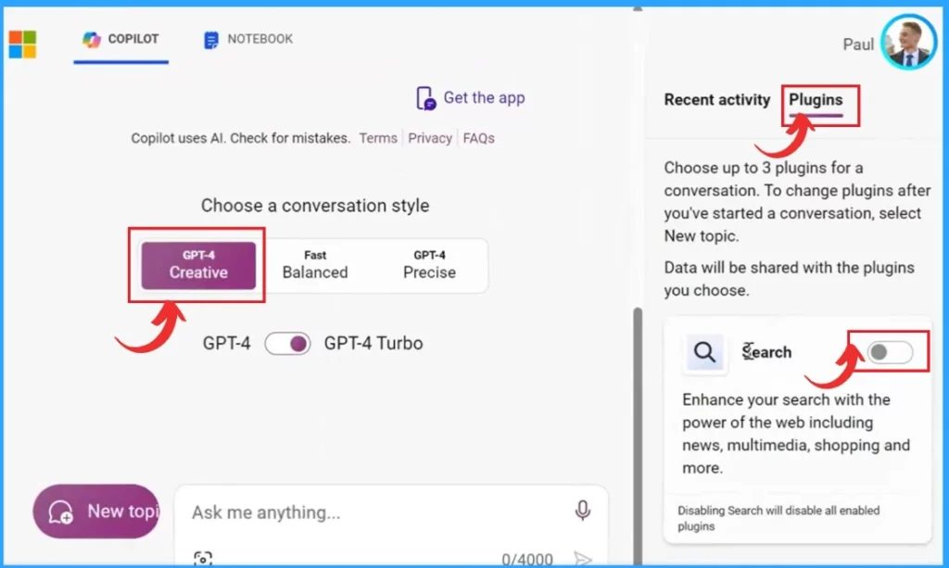This screenshot has height=568, width=949.
Task: Click the microphone icon
Action: point(582,511)
